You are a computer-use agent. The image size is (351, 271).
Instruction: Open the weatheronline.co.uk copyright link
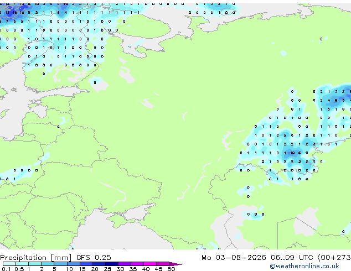(304, 266)
